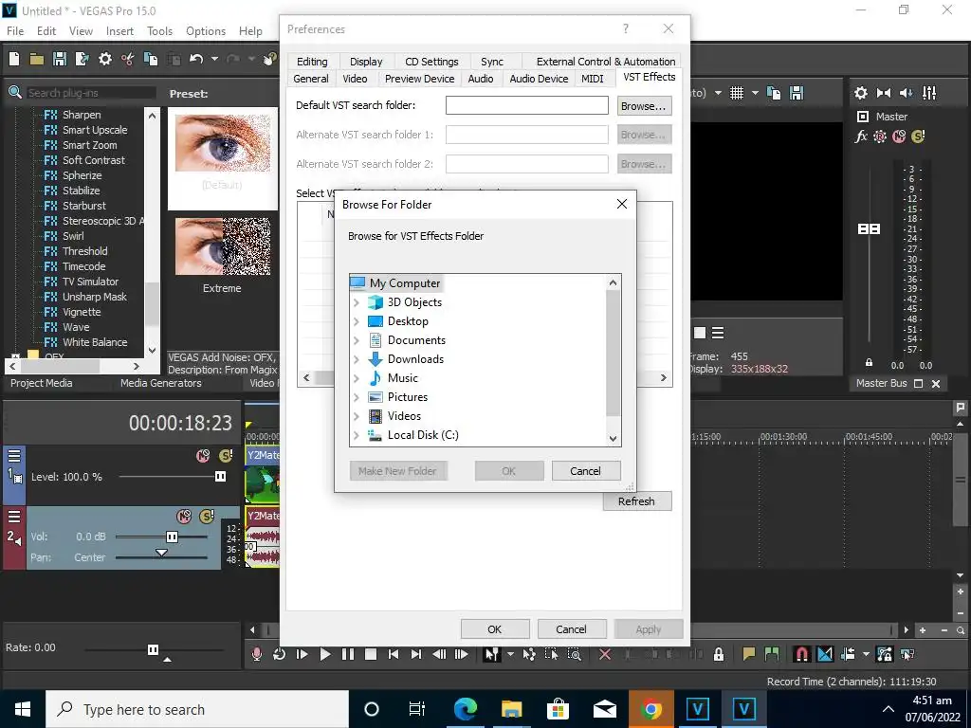This screenshot has width=971, height=728.
Task: Save project with floppy disk icon
Action: point(60,59)
